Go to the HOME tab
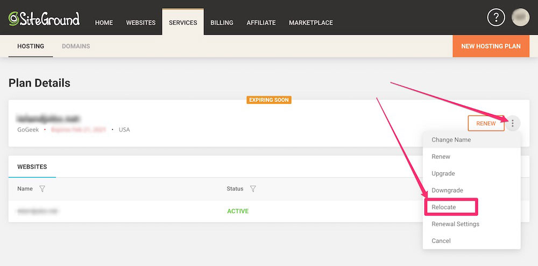The width and height of the screenshot is (538, 266). click(x=104, y=23)
